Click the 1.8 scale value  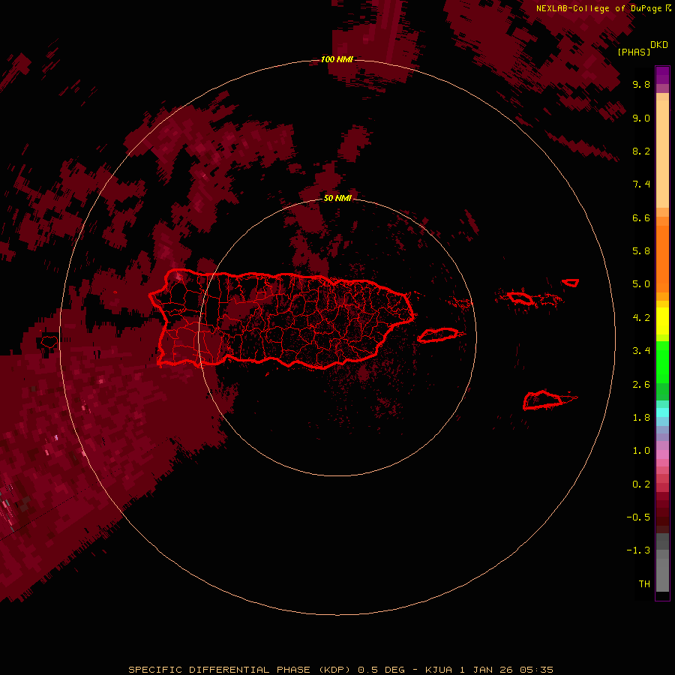tap(641, 418)
